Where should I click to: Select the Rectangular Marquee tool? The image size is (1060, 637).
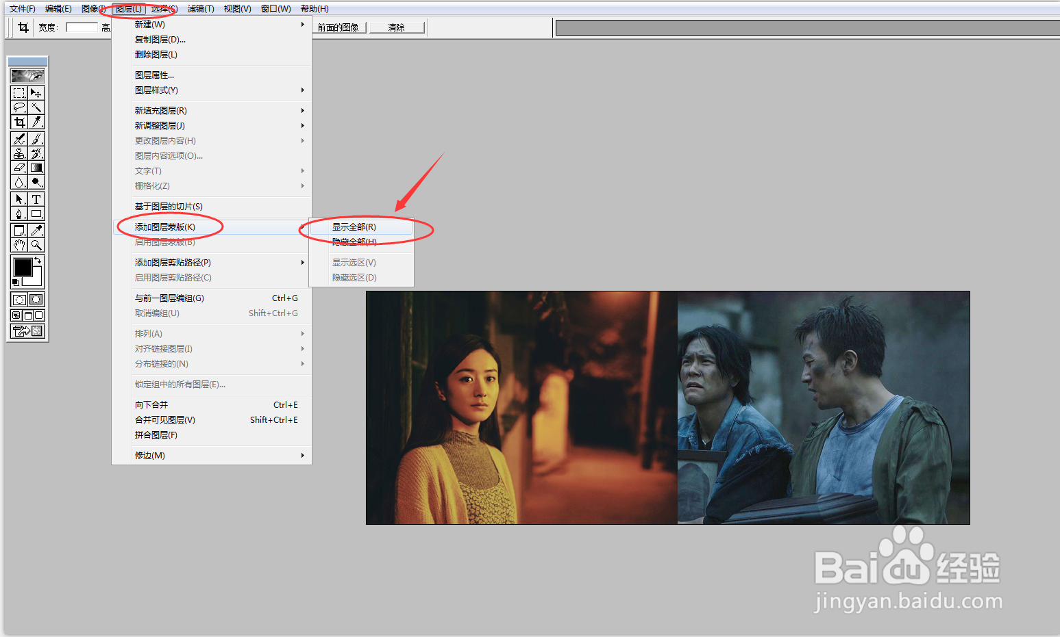click(19, 93)
